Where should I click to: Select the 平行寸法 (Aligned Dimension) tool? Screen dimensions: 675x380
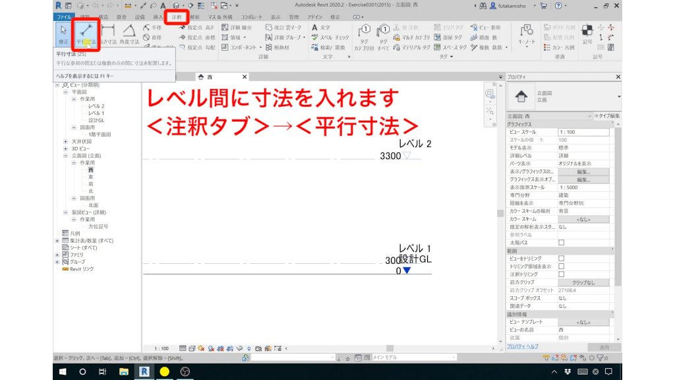coord(87,32)
